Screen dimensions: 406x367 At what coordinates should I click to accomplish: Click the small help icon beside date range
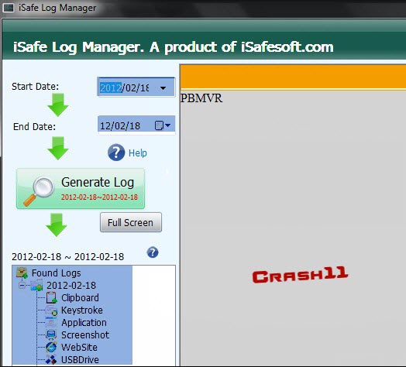[x=153, y=252]
